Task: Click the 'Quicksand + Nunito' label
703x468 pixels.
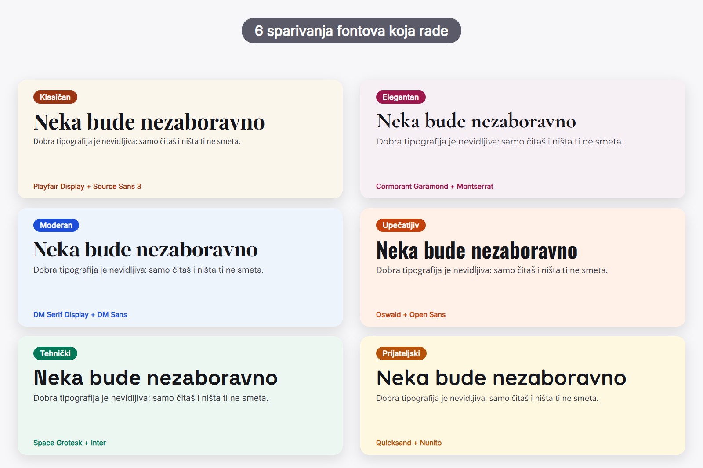Action: 409,443
